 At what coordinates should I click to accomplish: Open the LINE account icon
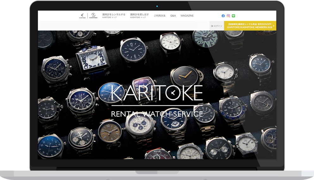tap(233, 16)
